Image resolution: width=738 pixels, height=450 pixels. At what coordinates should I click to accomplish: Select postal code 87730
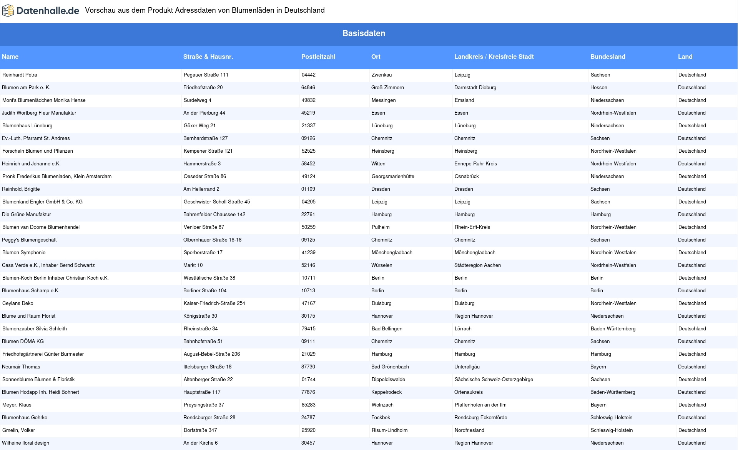pyautogui.click(x=308, y=367)
